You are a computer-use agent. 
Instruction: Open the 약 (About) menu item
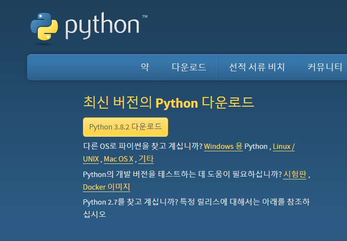click(x=145, y=67)
